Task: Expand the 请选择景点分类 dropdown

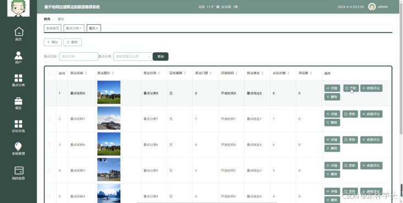Action: [x=133, y=56]
